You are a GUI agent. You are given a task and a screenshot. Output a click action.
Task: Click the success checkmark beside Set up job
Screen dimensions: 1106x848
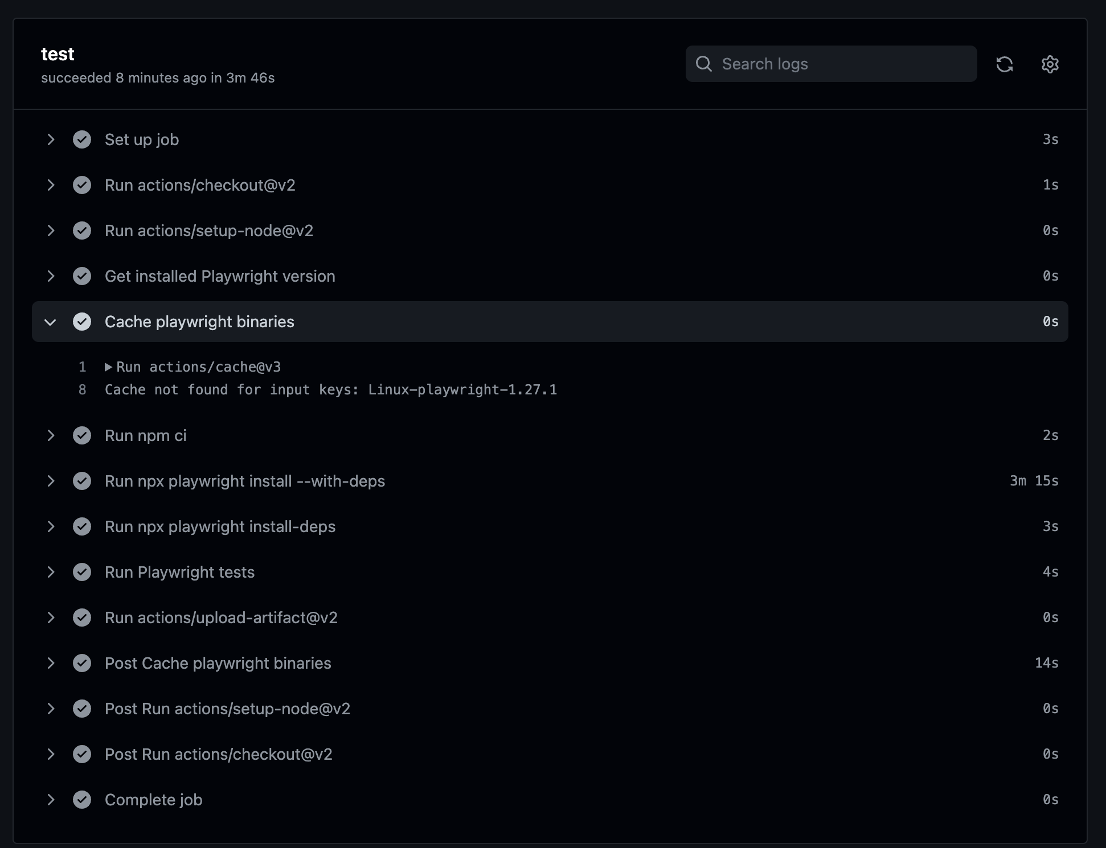tap(82, 139)
